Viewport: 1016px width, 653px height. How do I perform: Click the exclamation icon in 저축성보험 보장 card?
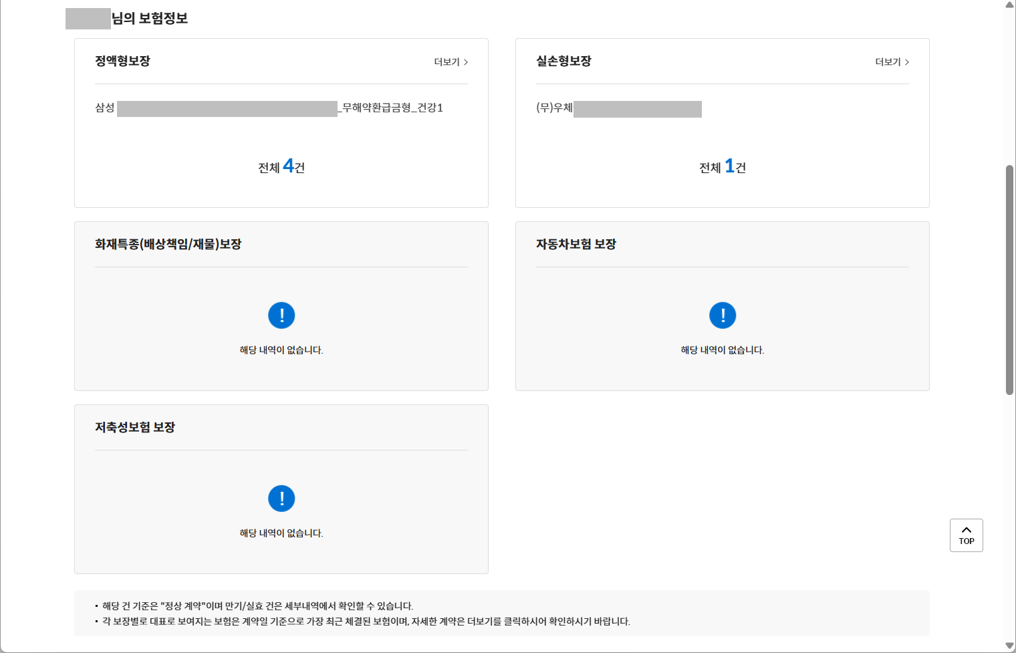pyautogui.click(x=281, y=499)
